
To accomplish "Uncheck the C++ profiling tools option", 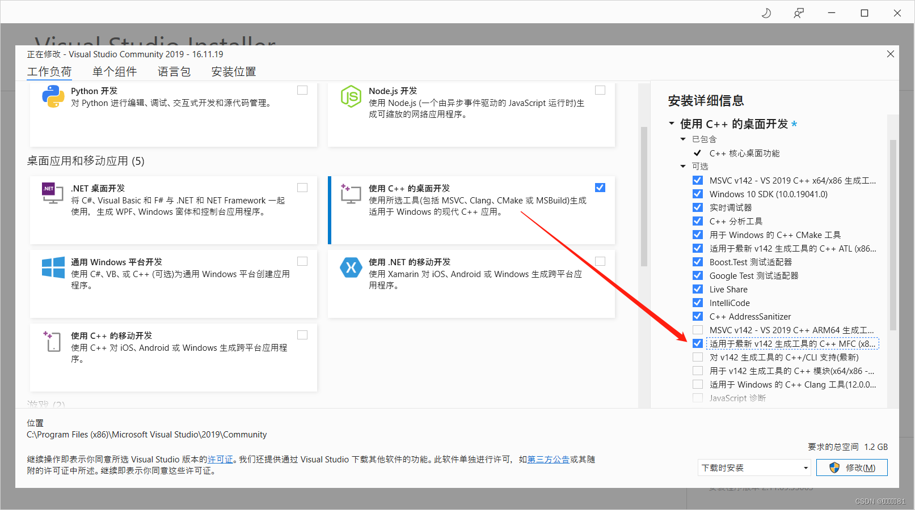I will pos(698,221).
